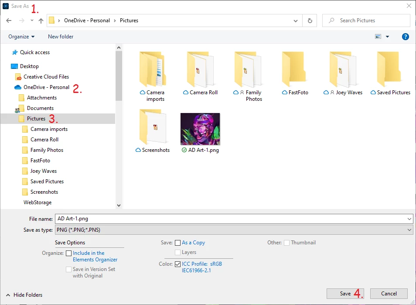
Task: Expand the address bar history dropdown
Action: coord(296,21)
